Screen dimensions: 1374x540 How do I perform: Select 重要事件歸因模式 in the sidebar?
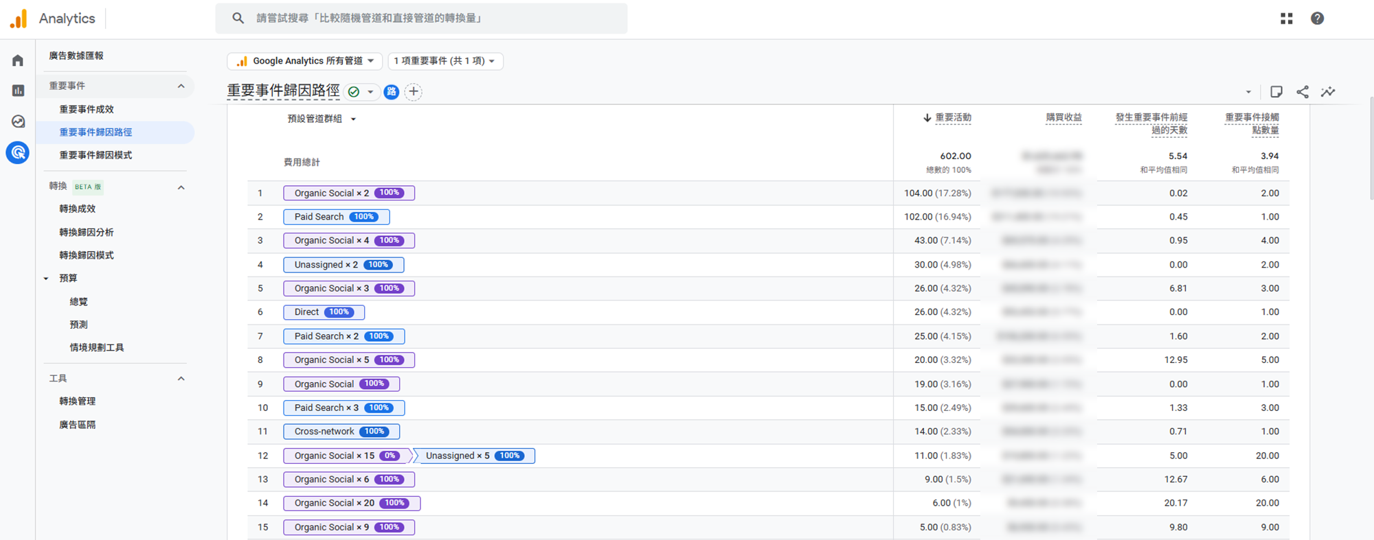tap(95, 155)
